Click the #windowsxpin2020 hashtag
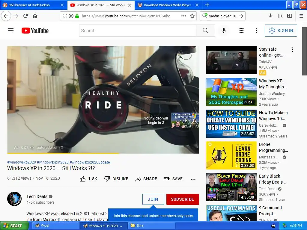The width and height of the screenshot is (307, 230). click(53, 162)
